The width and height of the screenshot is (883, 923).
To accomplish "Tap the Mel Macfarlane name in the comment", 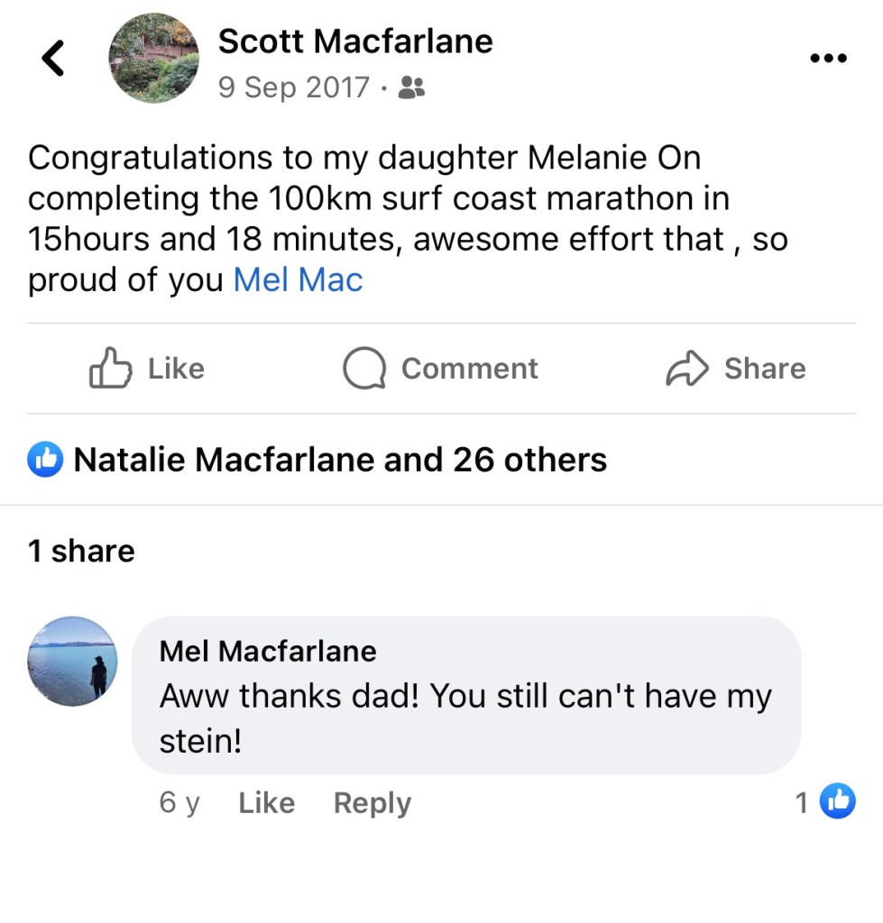I will click(268, 650).
